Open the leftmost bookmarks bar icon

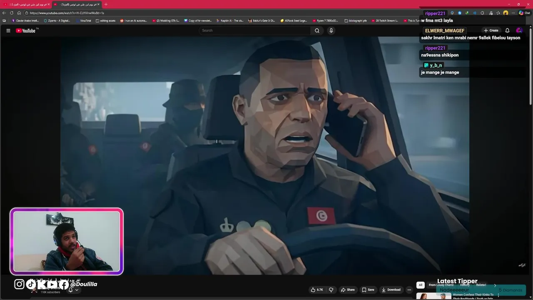(4, 20)
